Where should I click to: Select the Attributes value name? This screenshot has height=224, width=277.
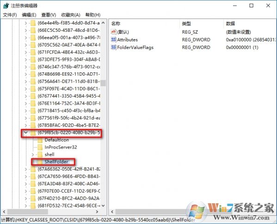click(x=127, y=40)
